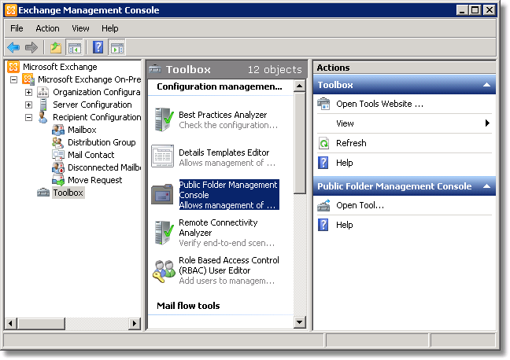
Task: Collapse the Public Folder Management Console actions section
Action: tap(486, 186)
